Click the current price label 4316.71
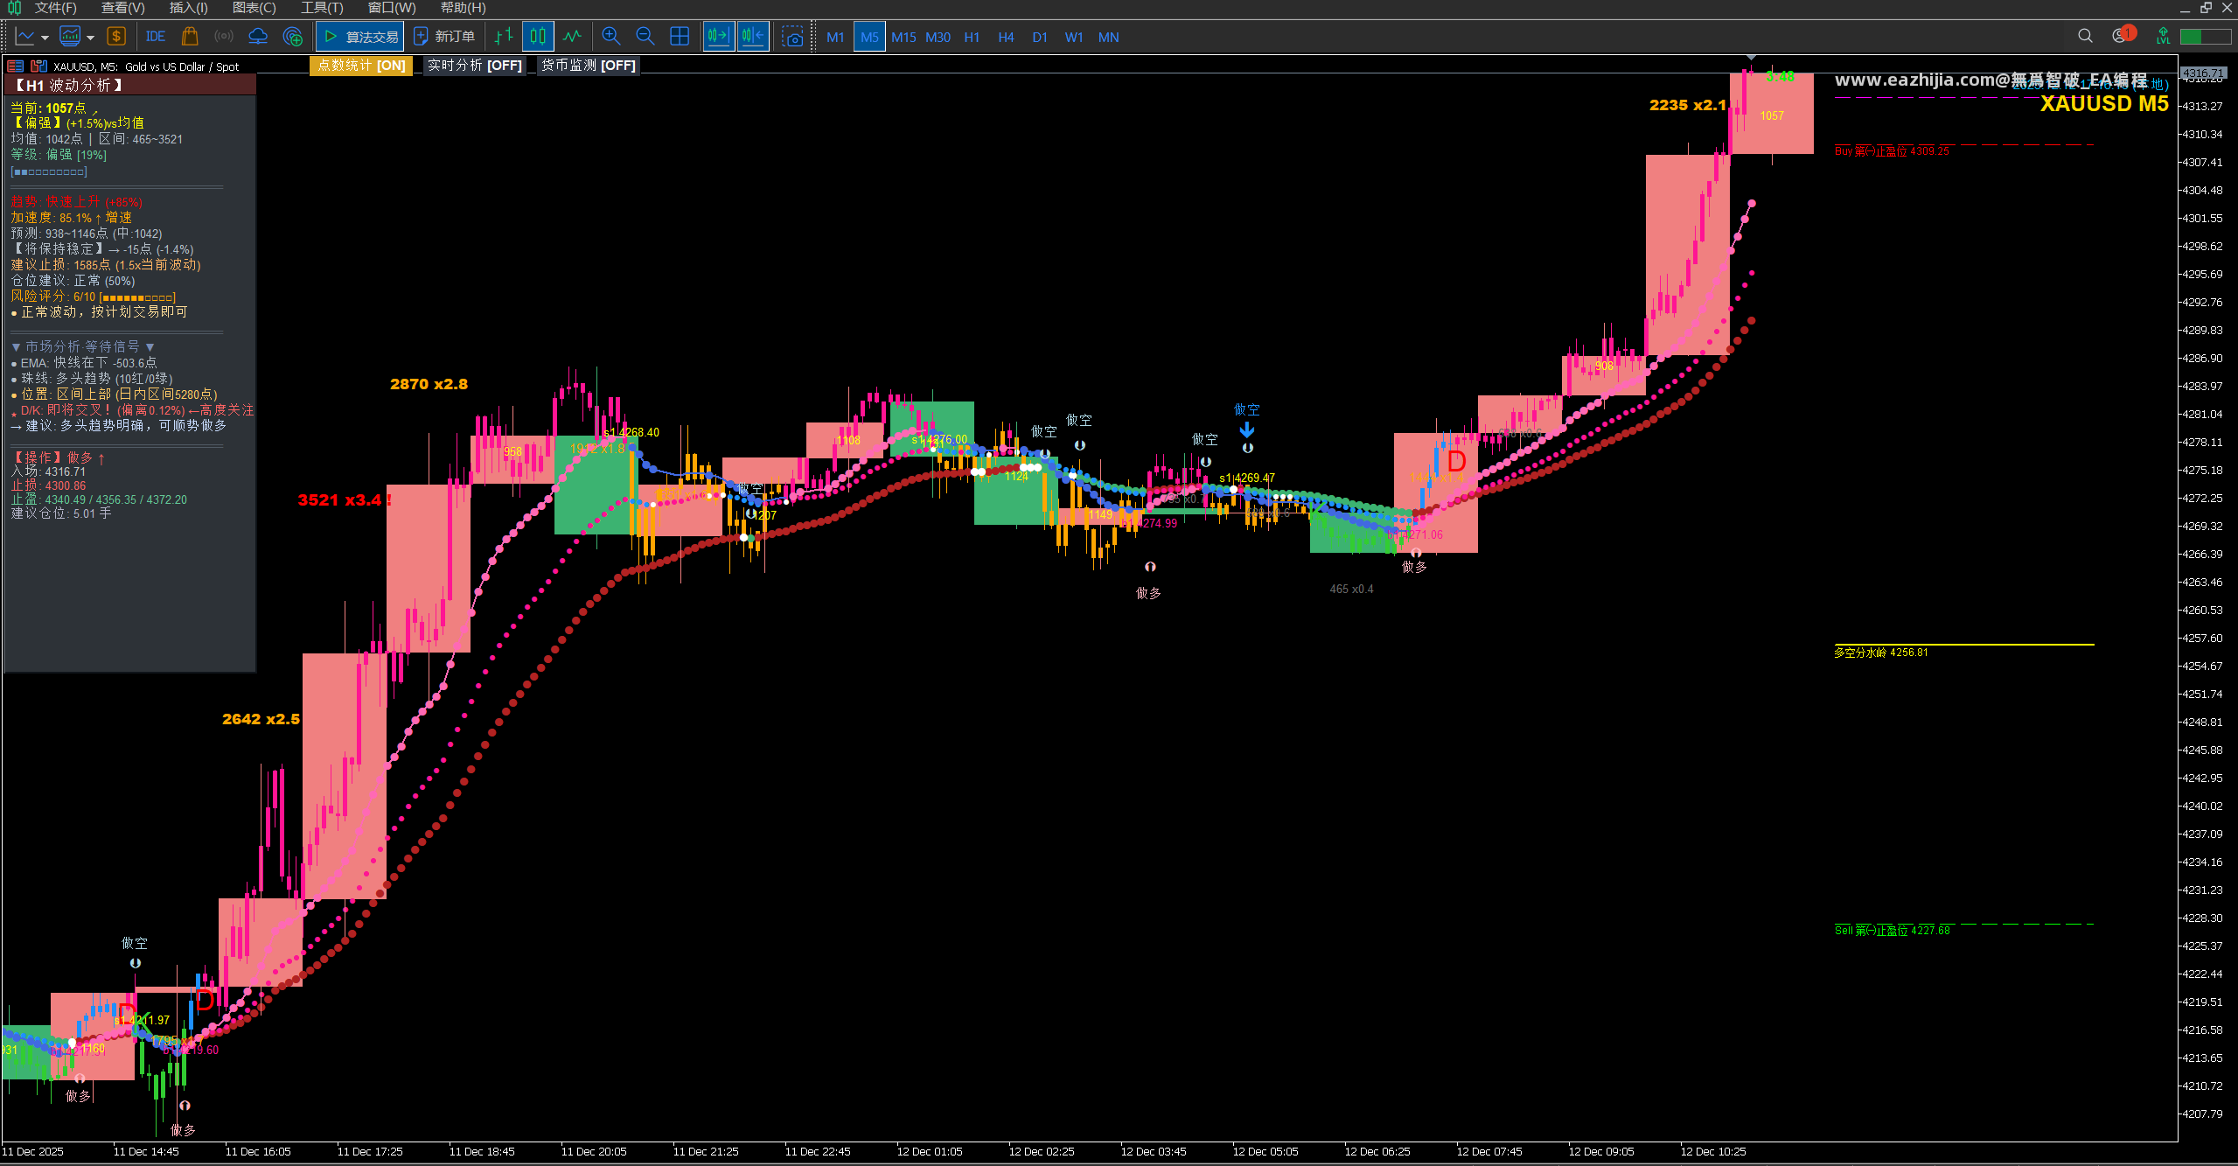Screen dimensions: 2238x1166 (x=2202, y=73)
